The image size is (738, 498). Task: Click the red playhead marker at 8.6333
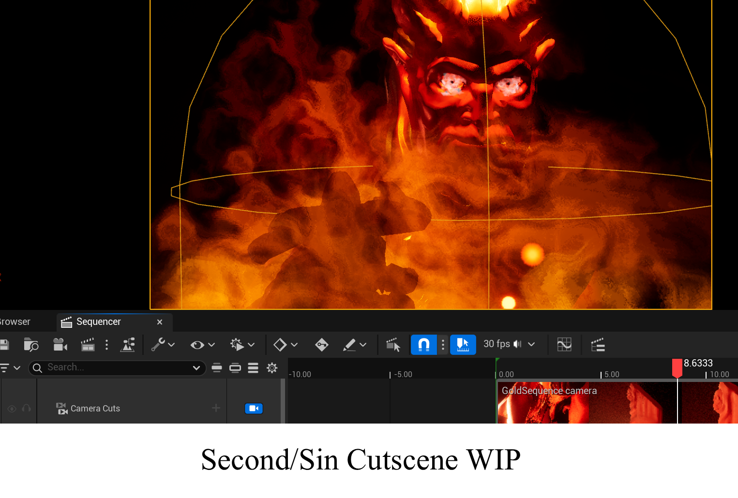[677, 367]
